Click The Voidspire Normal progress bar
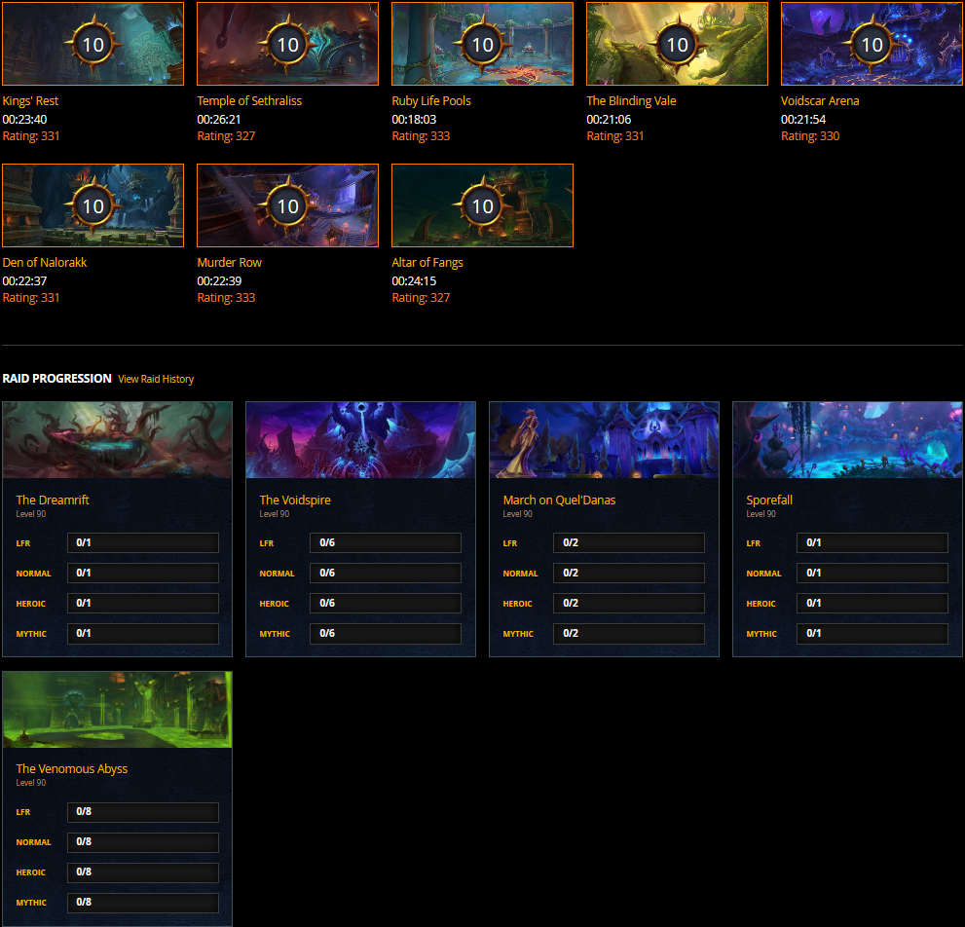This screenshot has height=927, width=965. pos(386,574)
